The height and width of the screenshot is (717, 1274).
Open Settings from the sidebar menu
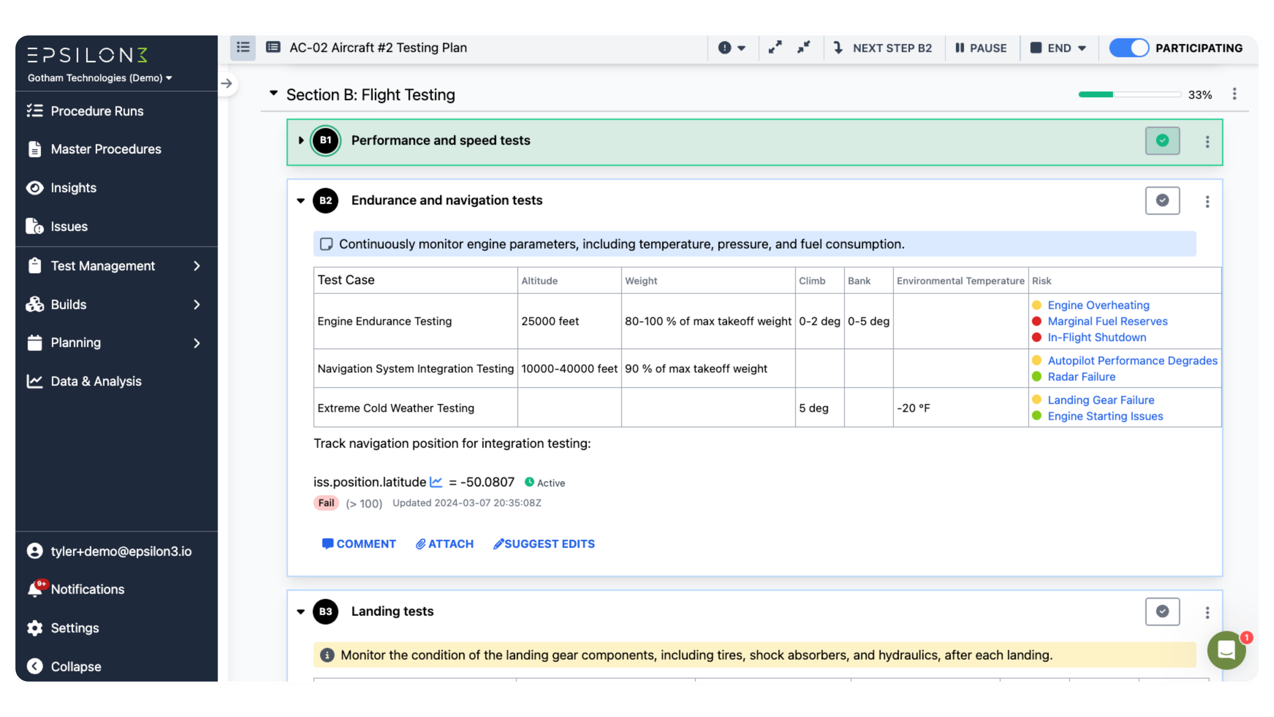pyautogui.click(x=75, y=628)
